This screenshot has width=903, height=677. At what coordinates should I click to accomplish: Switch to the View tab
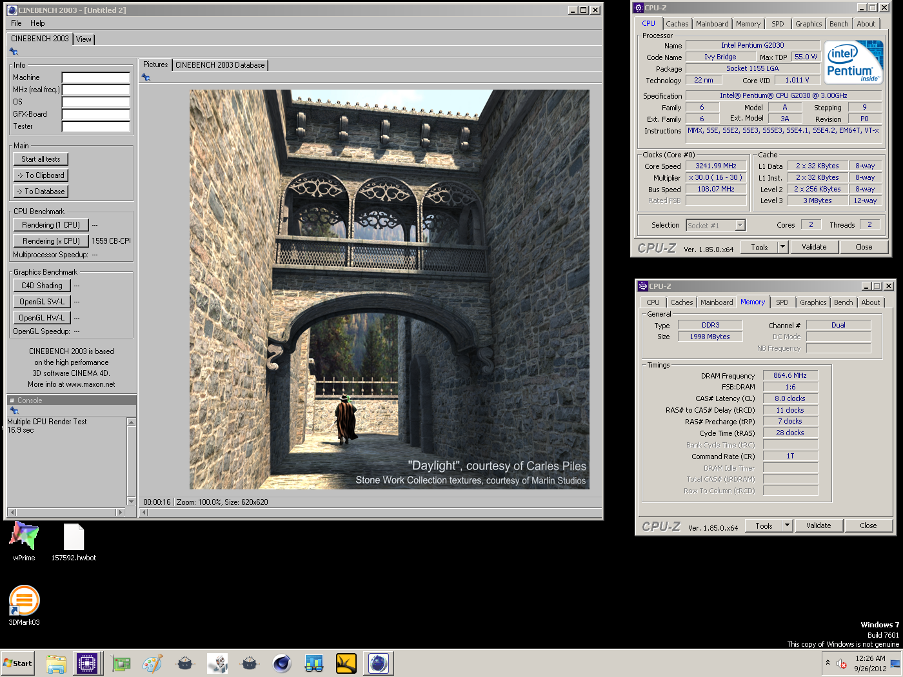(x=84, y=39)
